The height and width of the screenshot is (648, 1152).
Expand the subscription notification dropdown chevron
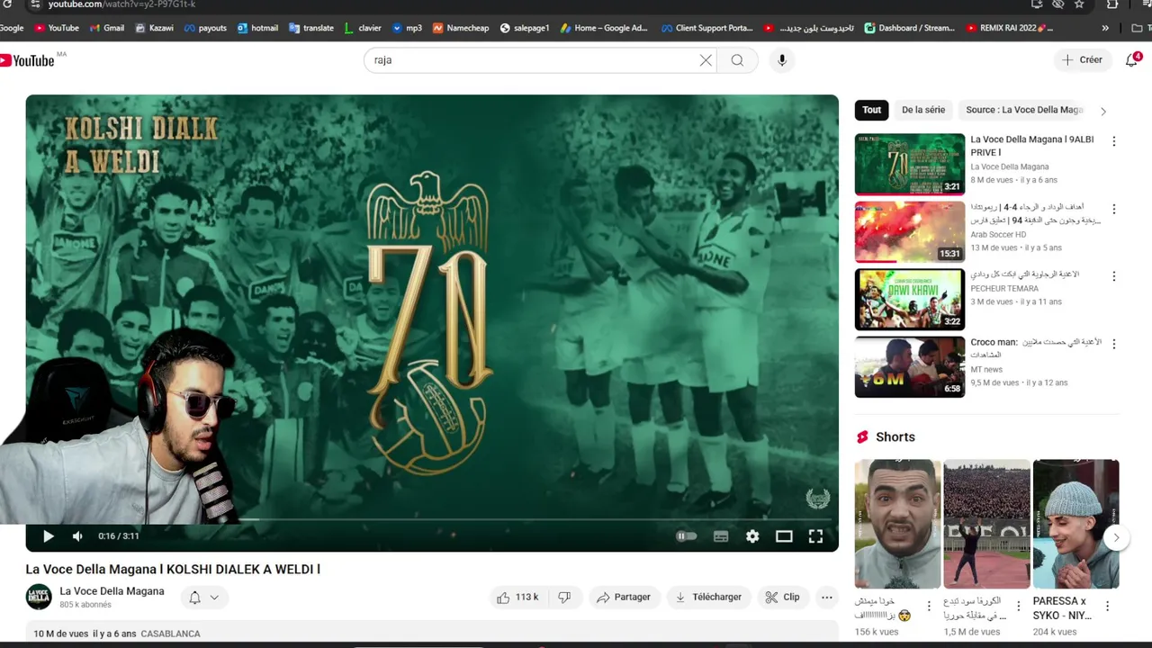214,598
